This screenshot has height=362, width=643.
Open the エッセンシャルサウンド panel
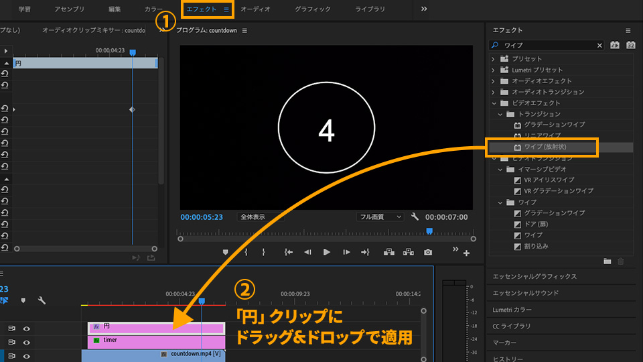tap(525, 293)
